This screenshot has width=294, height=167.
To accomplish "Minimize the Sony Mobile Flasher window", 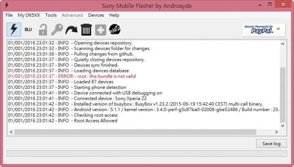I will point(260,5).
